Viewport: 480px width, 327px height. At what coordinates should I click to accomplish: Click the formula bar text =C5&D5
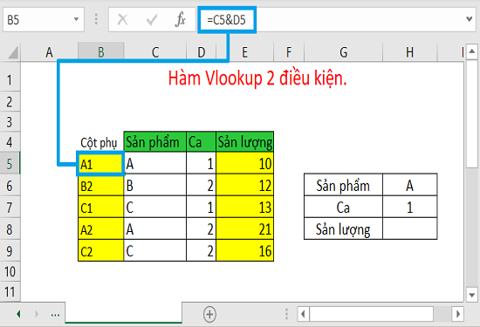click(226, 20)
